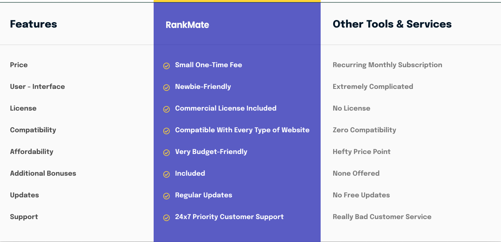This screenshot has width=501, height=242.
Task: Click the Commercial License Included text
Action: (225, 108)
